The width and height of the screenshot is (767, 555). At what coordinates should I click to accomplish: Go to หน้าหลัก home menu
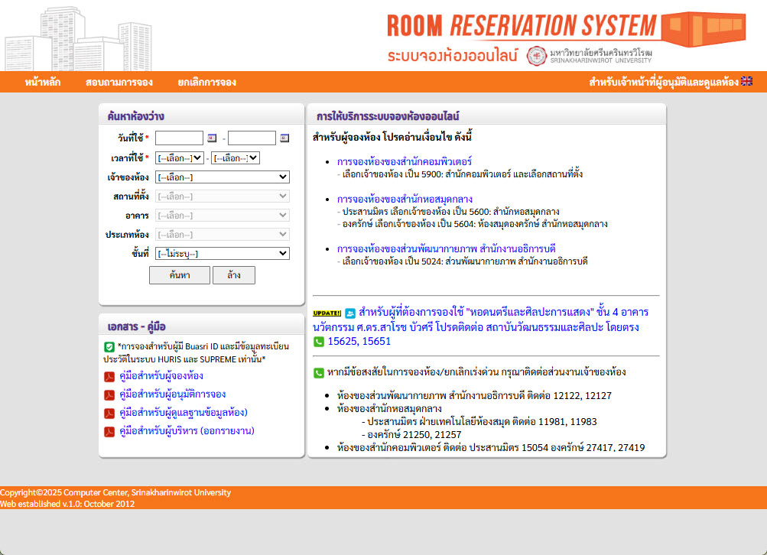tap(43, 82)
